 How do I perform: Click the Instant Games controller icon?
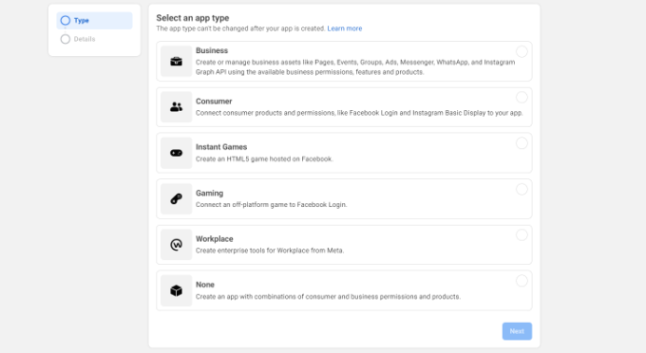pyautogui.click(x=177, y=153)
